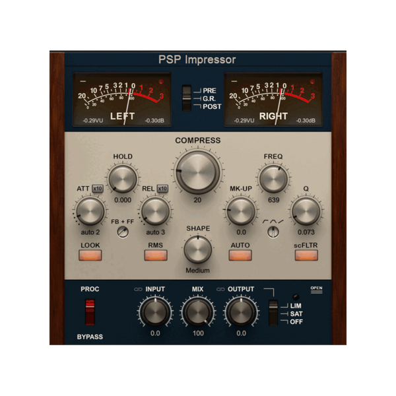The width and height of the screenshot is (396, 396).
Task: Toggle the INPUT channel link icon
Action: pyautogui.click(x=138, y=289)
